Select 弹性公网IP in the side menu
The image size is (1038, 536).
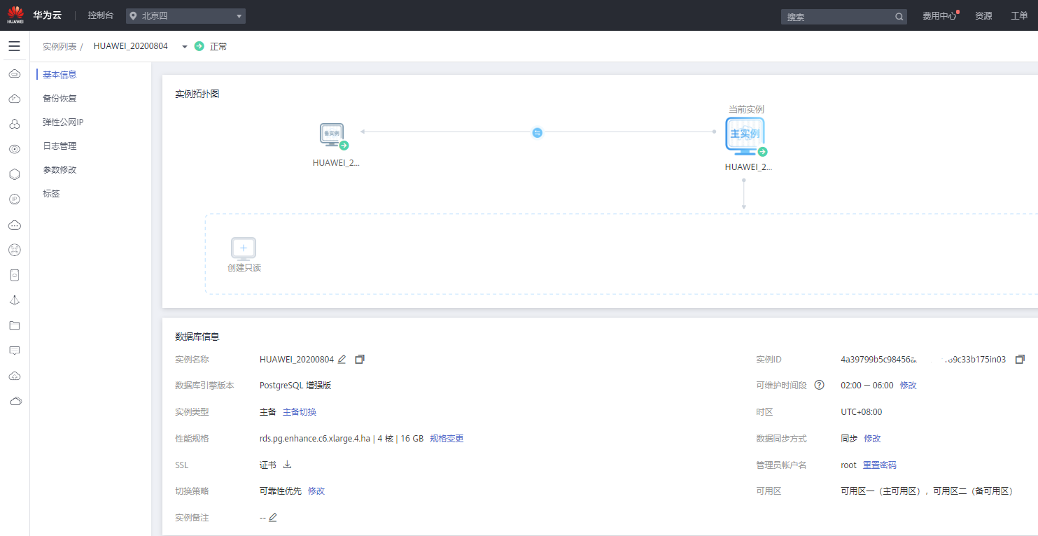point(63,122)
